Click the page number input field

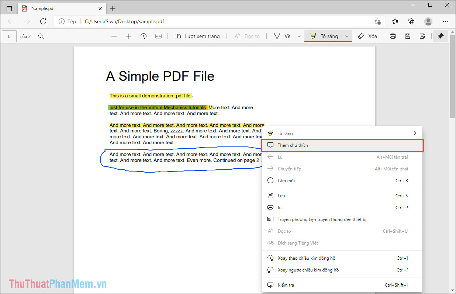tap(9, 36)
